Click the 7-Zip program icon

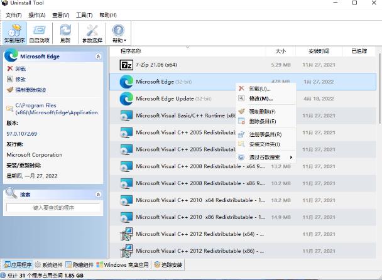[x=126, y=65]
